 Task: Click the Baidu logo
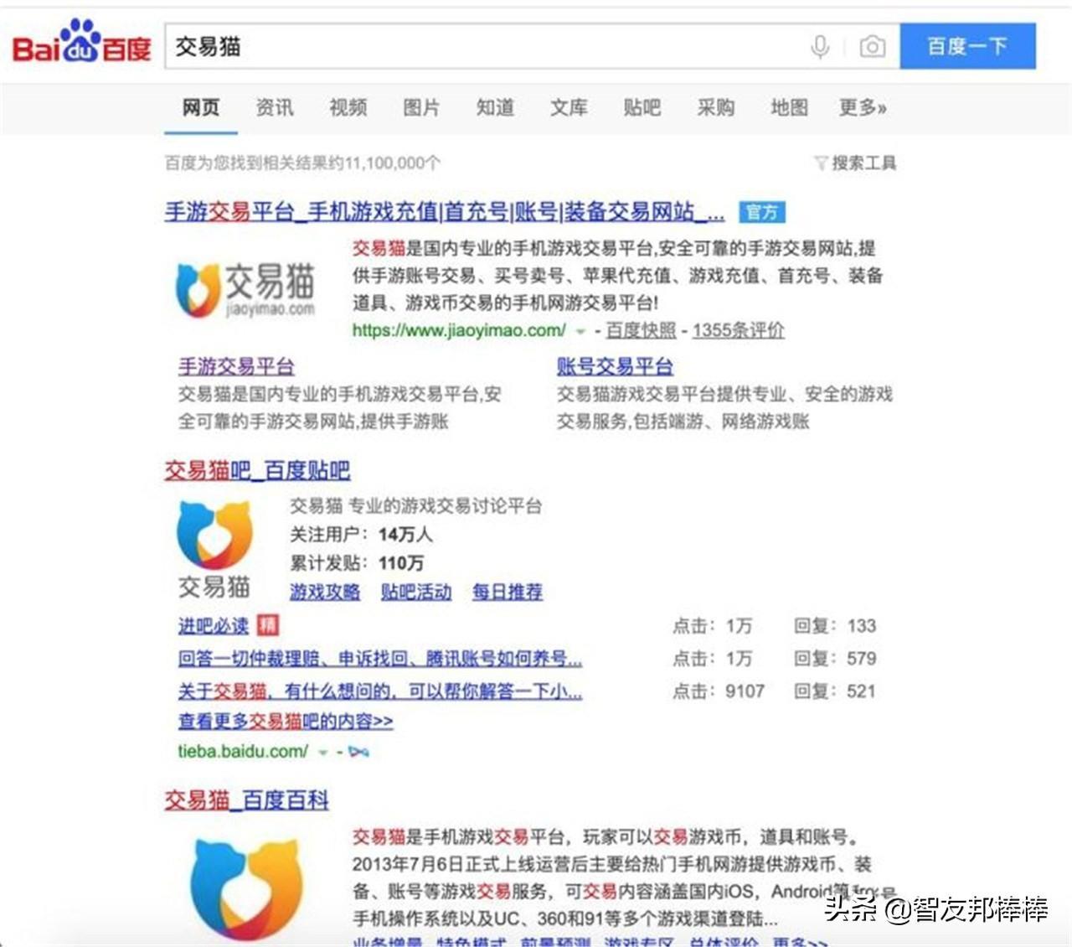[81, 42]
